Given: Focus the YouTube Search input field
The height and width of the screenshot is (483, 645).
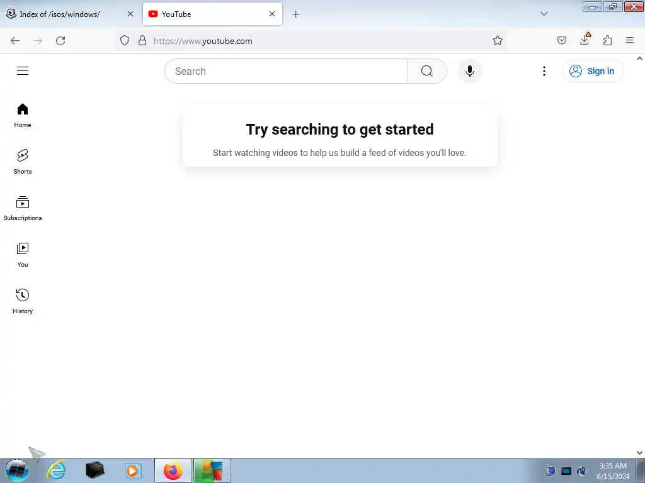Looking at the screenshot, I should [x=286, y=71].
